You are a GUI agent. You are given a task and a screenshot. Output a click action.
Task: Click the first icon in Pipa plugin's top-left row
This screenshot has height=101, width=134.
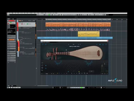pyautogui.click(x=43, y=44)
